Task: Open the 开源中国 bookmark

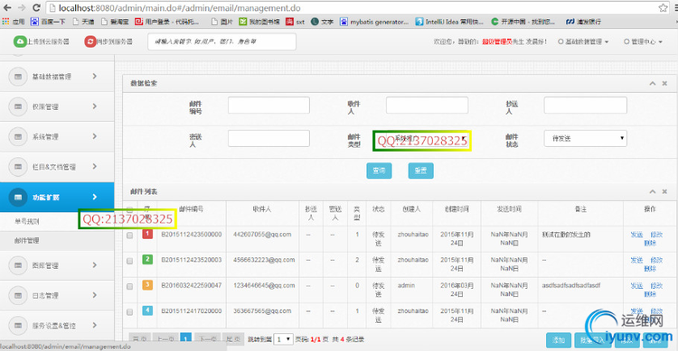Action: 523,22
